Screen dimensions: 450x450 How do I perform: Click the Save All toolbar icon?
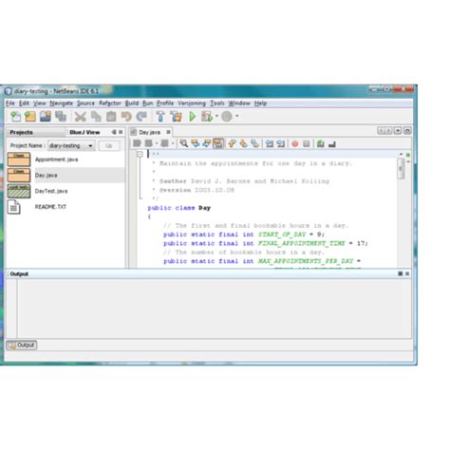61,117
